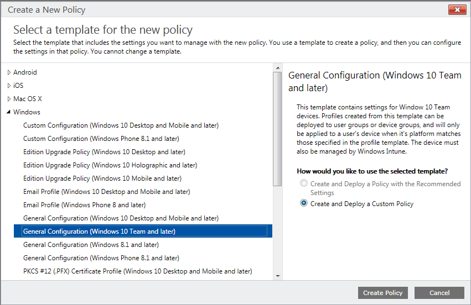Collapse the Windows template category
Screen dimensions: 471x305
tap(9, 112)
